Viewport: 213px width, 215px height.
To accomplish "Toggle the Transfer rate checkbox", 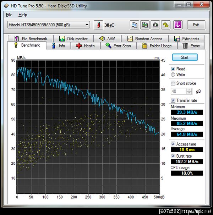I will click(173, 101).
